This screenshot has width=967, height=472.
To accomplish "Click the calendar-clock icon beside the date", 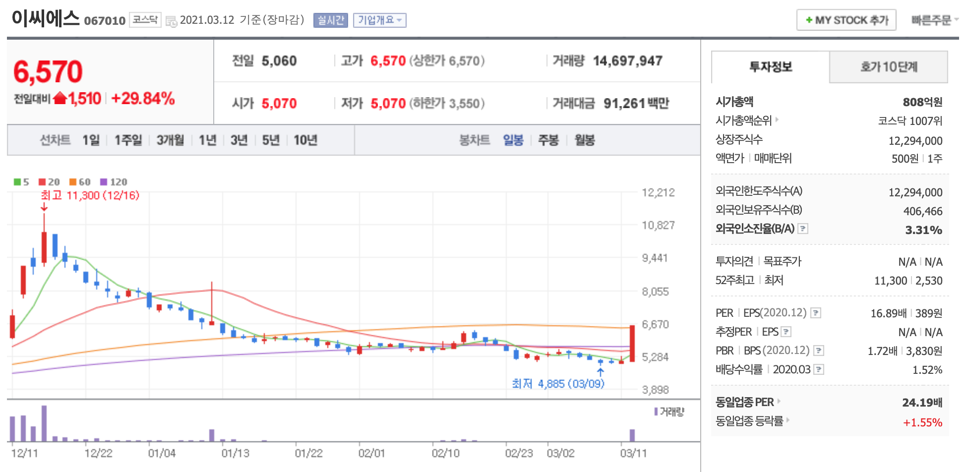I will point(171,21).
